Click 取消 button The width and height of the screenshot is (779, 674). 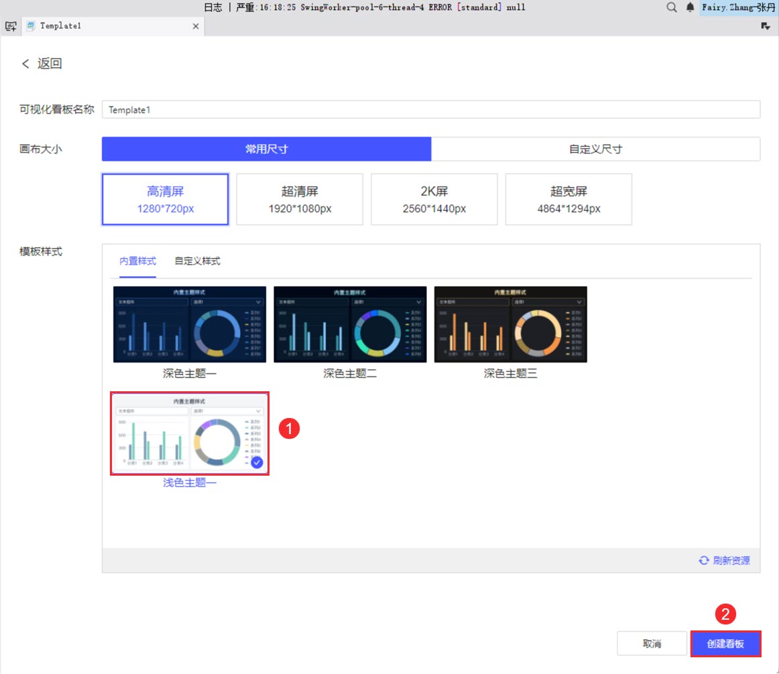tap(652, 644)
